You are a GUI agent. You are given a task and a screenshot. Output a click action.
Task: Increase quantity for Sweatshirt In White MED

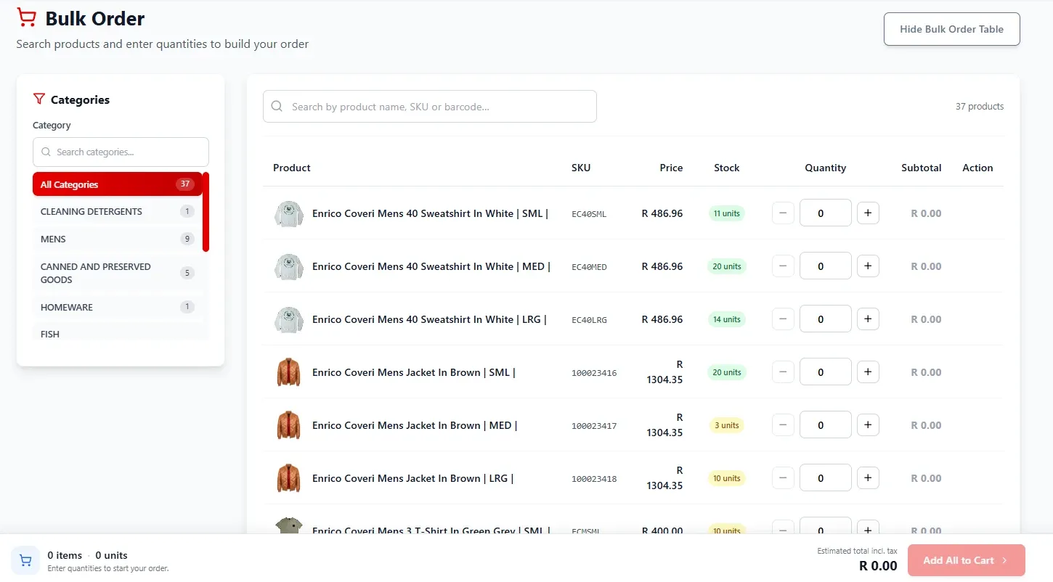click(x=868, y=266)
